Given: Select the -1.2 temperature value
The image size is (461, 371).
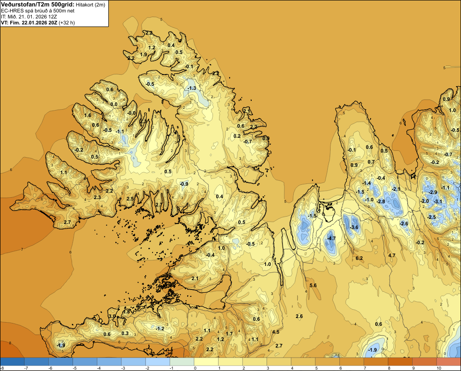Looking at the screenshot, I should pyautogui.click(x=160, y=329).
